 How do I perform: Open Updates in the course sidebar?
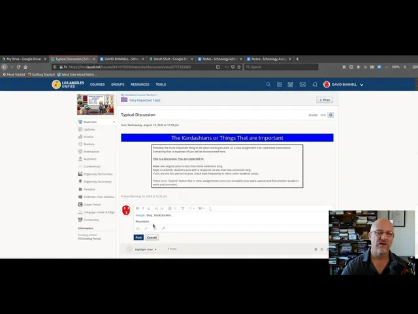89,130
